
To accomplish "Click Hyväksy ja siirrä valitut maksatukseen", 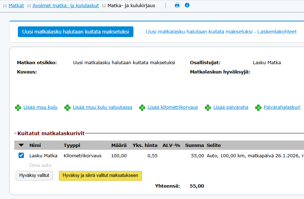I will point(100,175).
